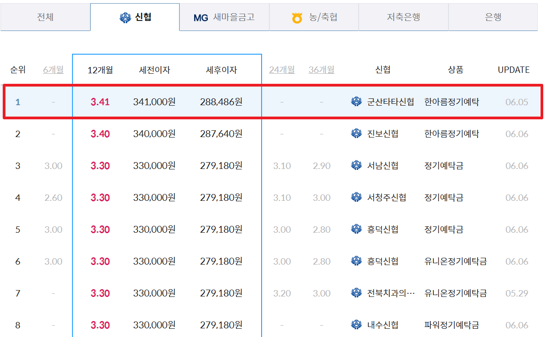Open 흥덕신협 in rank 6 row
This screenshot has height=337, width=551.
(383, 261)
